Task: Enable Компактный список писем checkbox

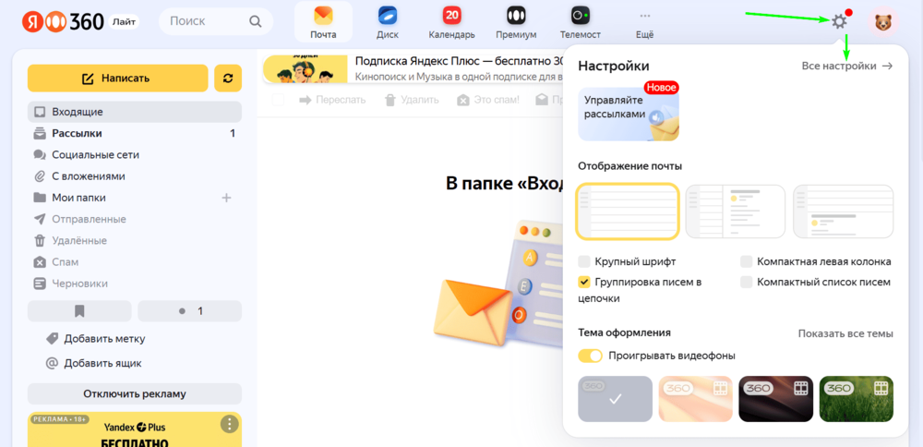Action: pyautogui.click(x=747, y=282)
